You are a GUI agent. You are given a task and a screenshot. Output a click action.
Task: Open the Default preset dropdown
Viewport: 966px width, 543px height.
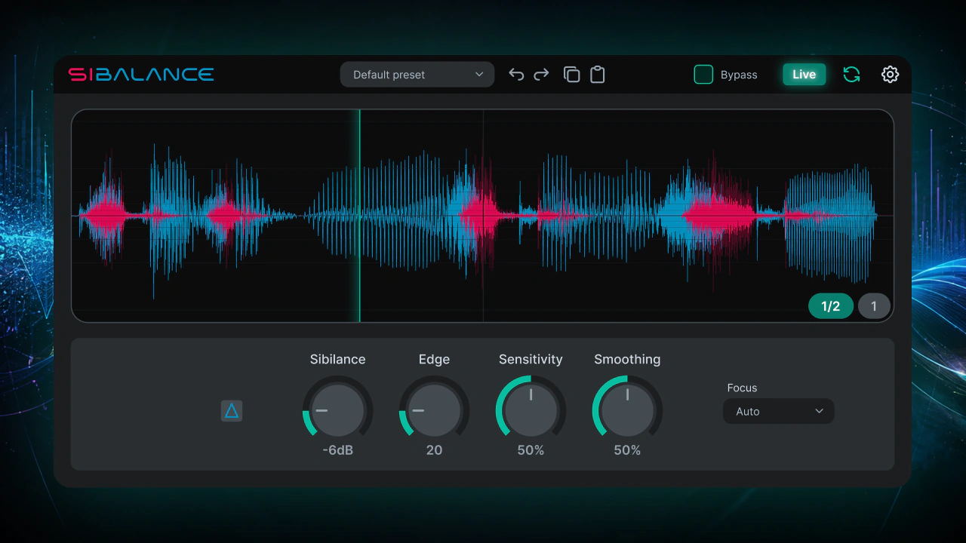tap(417, 75)
